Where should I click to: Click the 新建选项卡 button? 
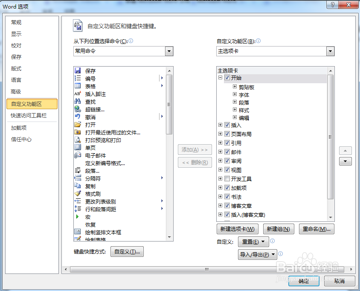point(238,229)
